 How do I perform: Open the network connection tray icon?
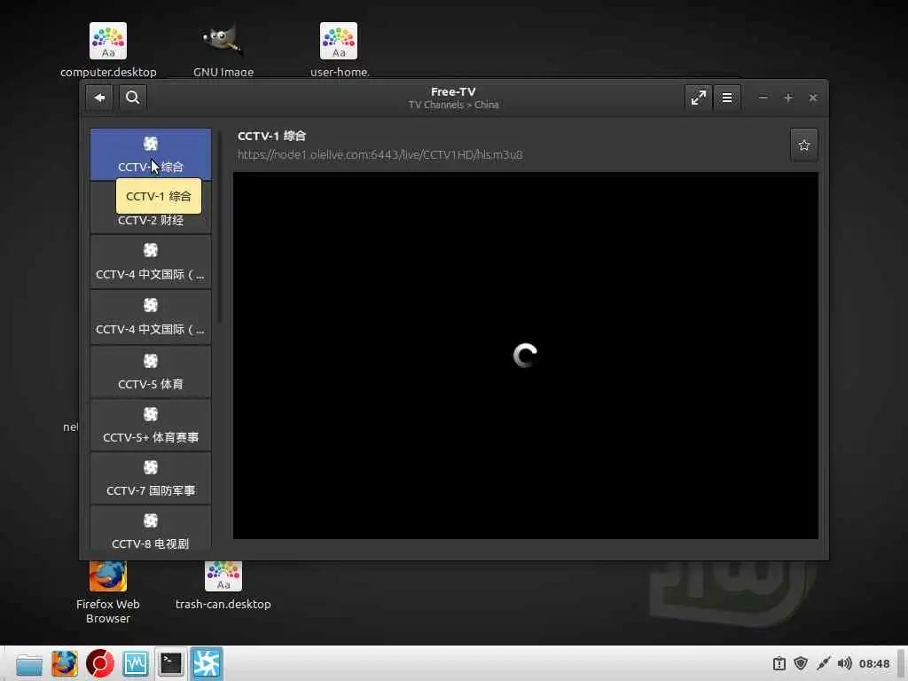click(823, 663)
